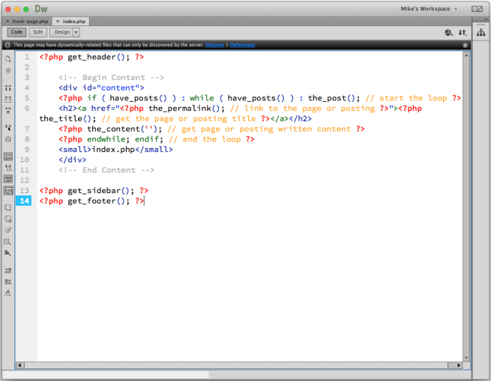491x381 pixels.
Task: Wrap selection with a tag
Action: [8, 231]
